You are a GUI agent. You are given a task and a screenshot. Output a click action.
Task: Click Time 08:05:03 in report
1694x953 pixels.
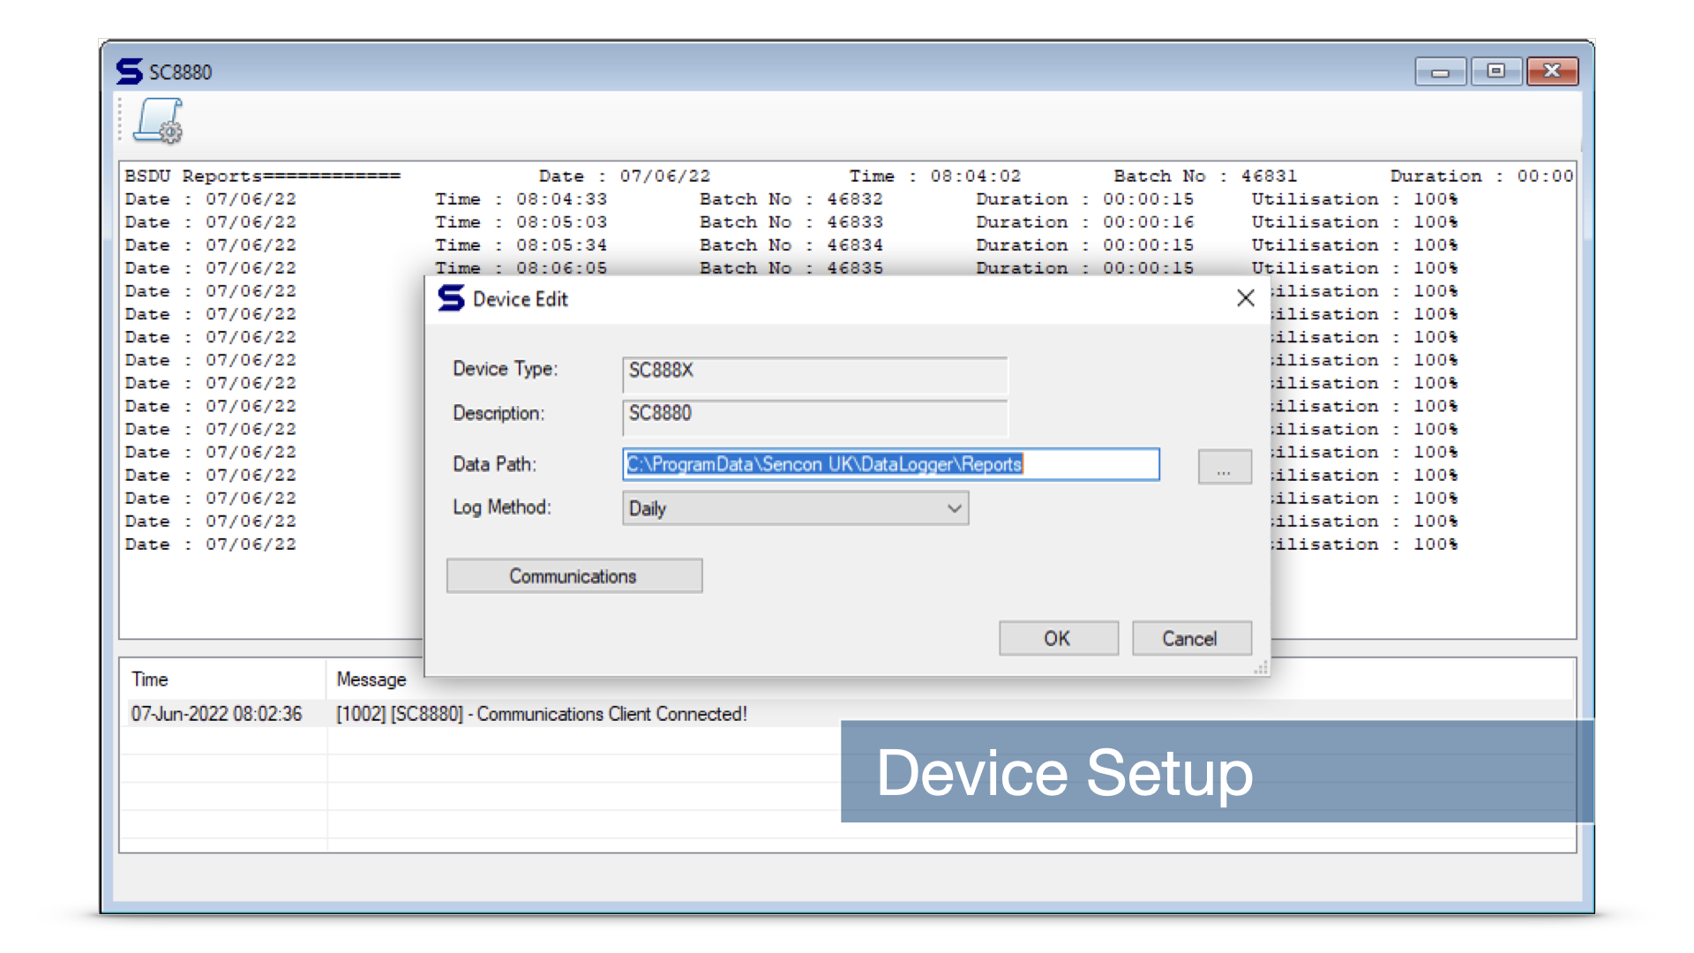521,222
